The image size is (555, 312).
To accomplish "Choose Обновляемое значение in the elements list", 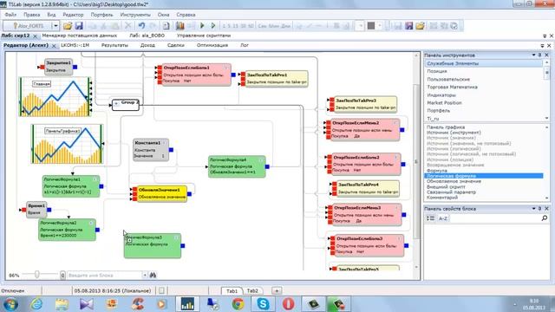I will tap(454, 181).
